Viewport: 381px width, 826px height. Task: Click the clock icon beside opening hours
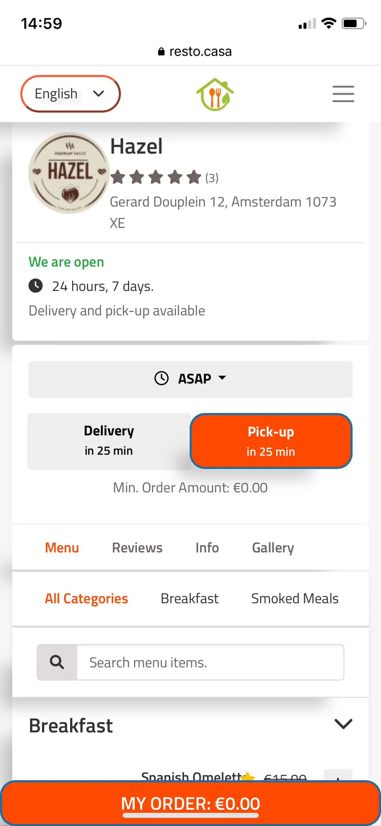click(x=36, y=286)
